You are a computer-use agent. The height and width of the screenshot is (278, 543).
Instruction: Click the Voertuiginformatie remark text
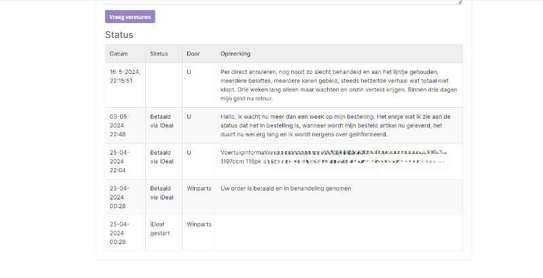pyautogui.click(x=244, y=153)
